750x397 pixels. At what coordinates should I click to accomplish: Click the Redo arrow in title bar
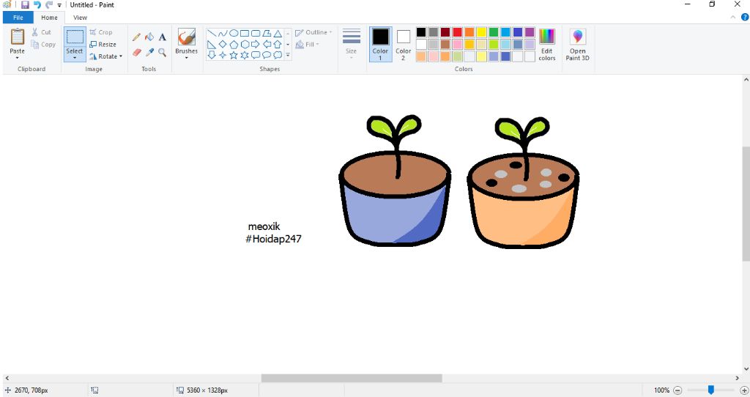[49, 5]
